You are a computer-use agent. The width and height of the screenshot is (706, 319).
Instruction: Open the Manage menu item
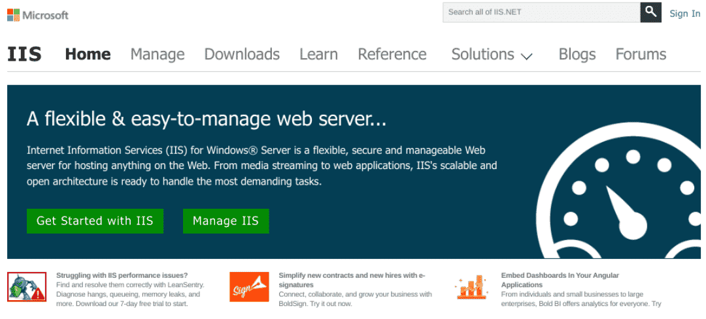pos(158,54)
